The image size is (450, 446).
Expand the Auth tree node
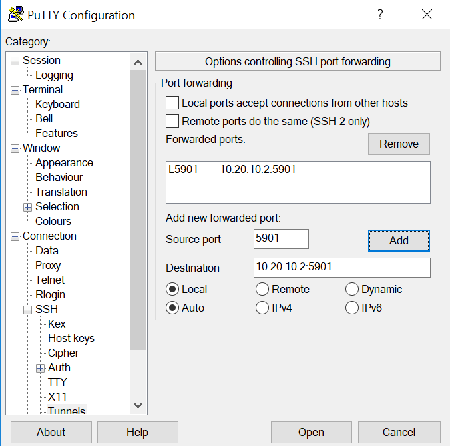coord(40,368)
